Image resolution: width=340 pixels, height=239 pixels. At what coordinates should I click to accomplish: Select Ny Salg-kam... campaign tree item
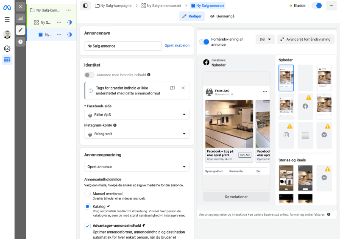click(45, 10)
